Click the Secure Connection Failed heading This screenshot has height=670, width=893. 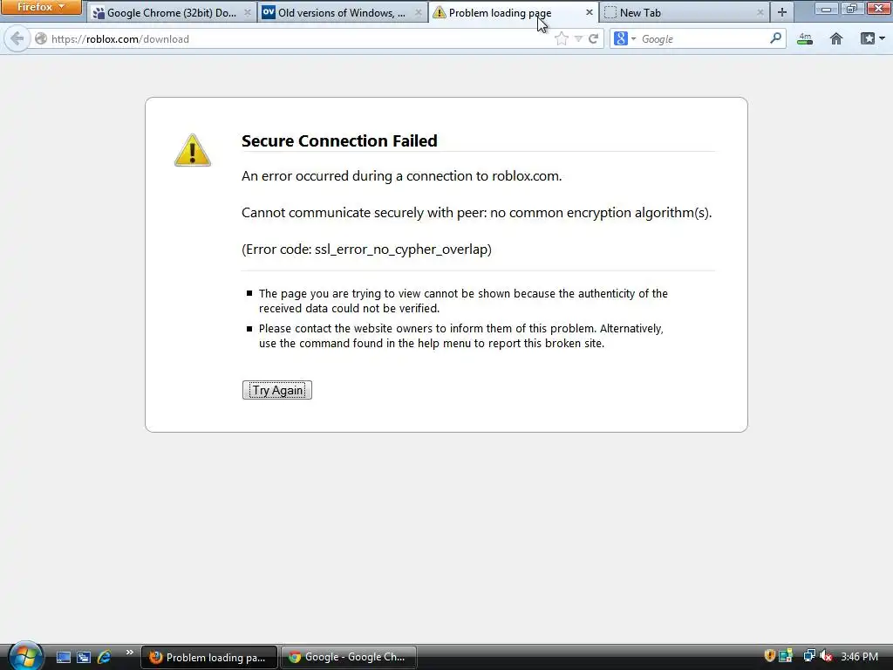click(339, 140)
